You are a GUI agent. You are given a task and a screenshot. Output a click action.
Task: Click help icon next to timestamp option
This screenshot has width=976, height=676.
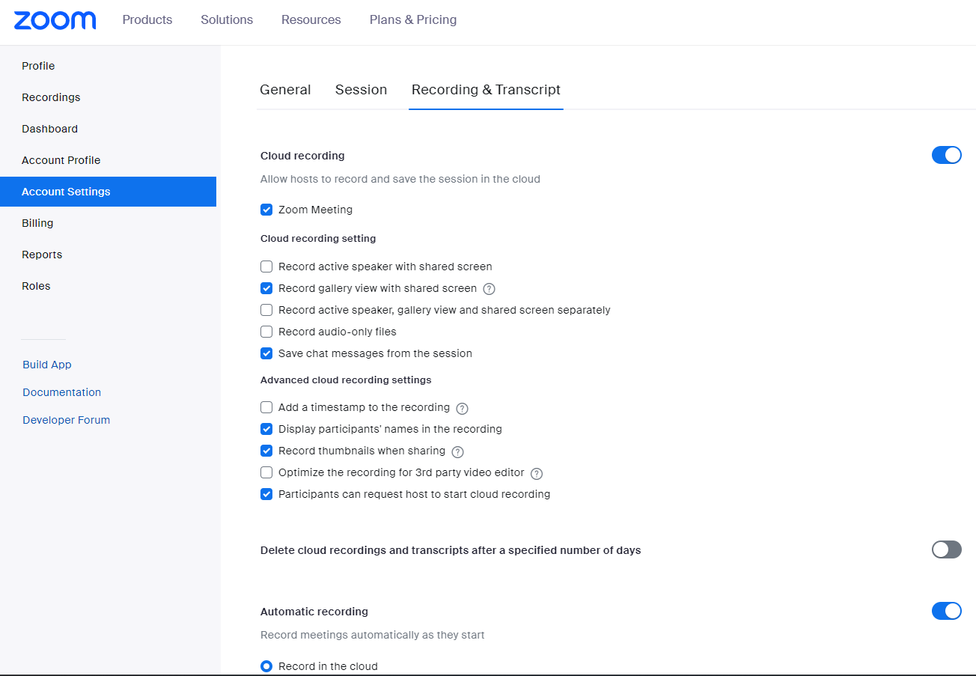[462, 408]
